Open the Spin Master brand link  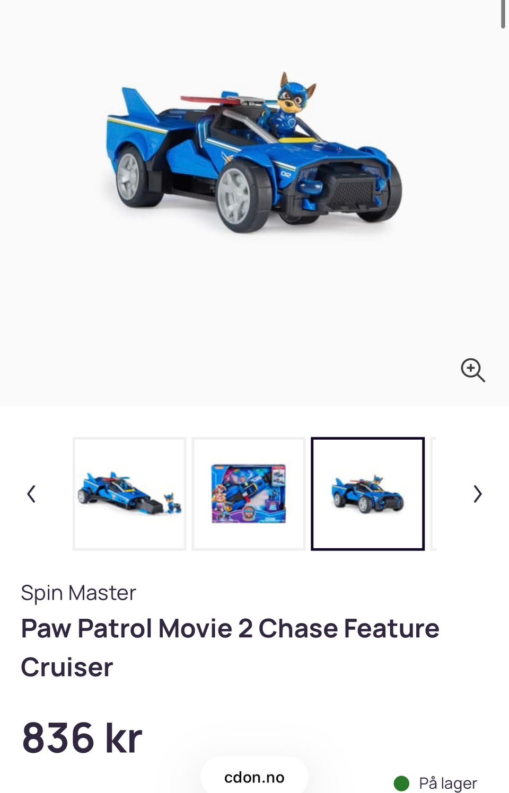click(x=78, y=593)
